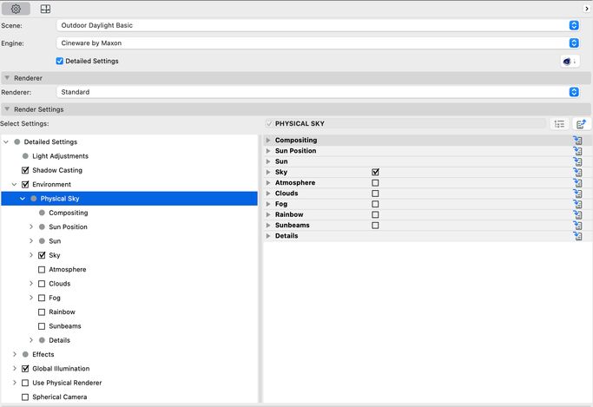
Task: Collapse the Physical Sky tree node
Action: [23, 199]
